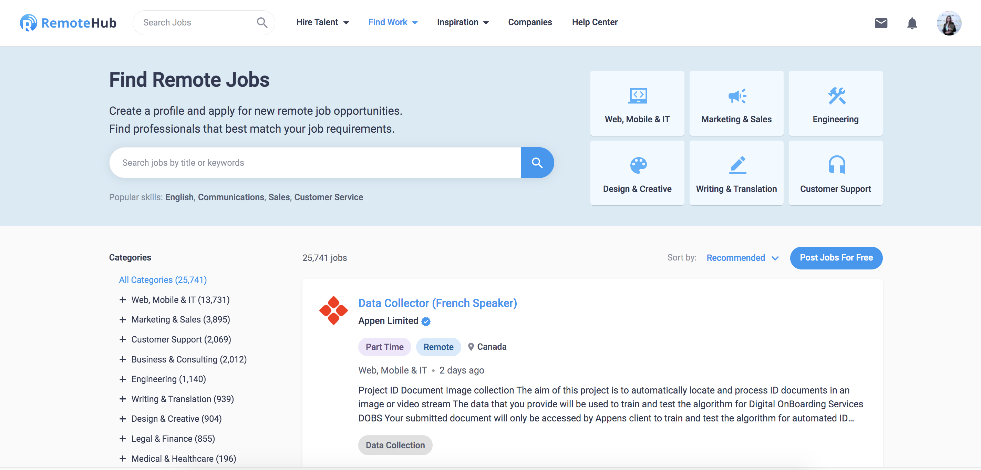
Task: Focus the search jobs by title field
Action: [x=315, y=163]
